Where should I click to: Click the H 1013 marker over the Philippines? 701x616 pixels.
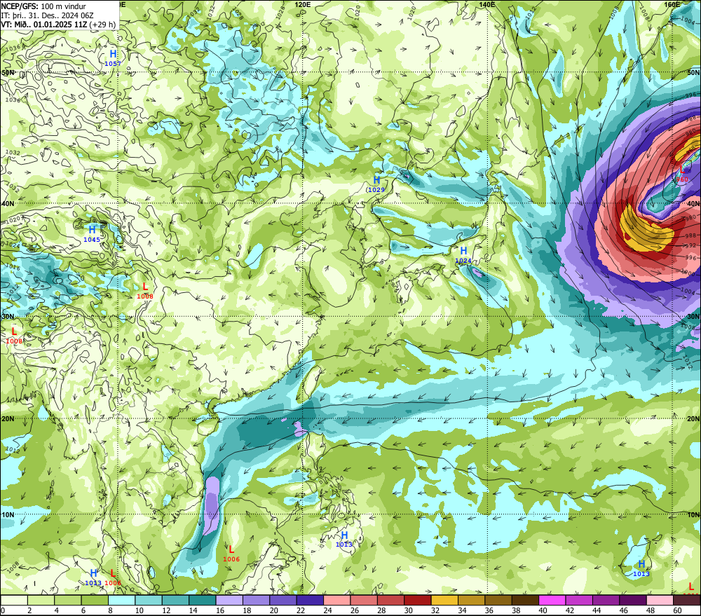344,539
